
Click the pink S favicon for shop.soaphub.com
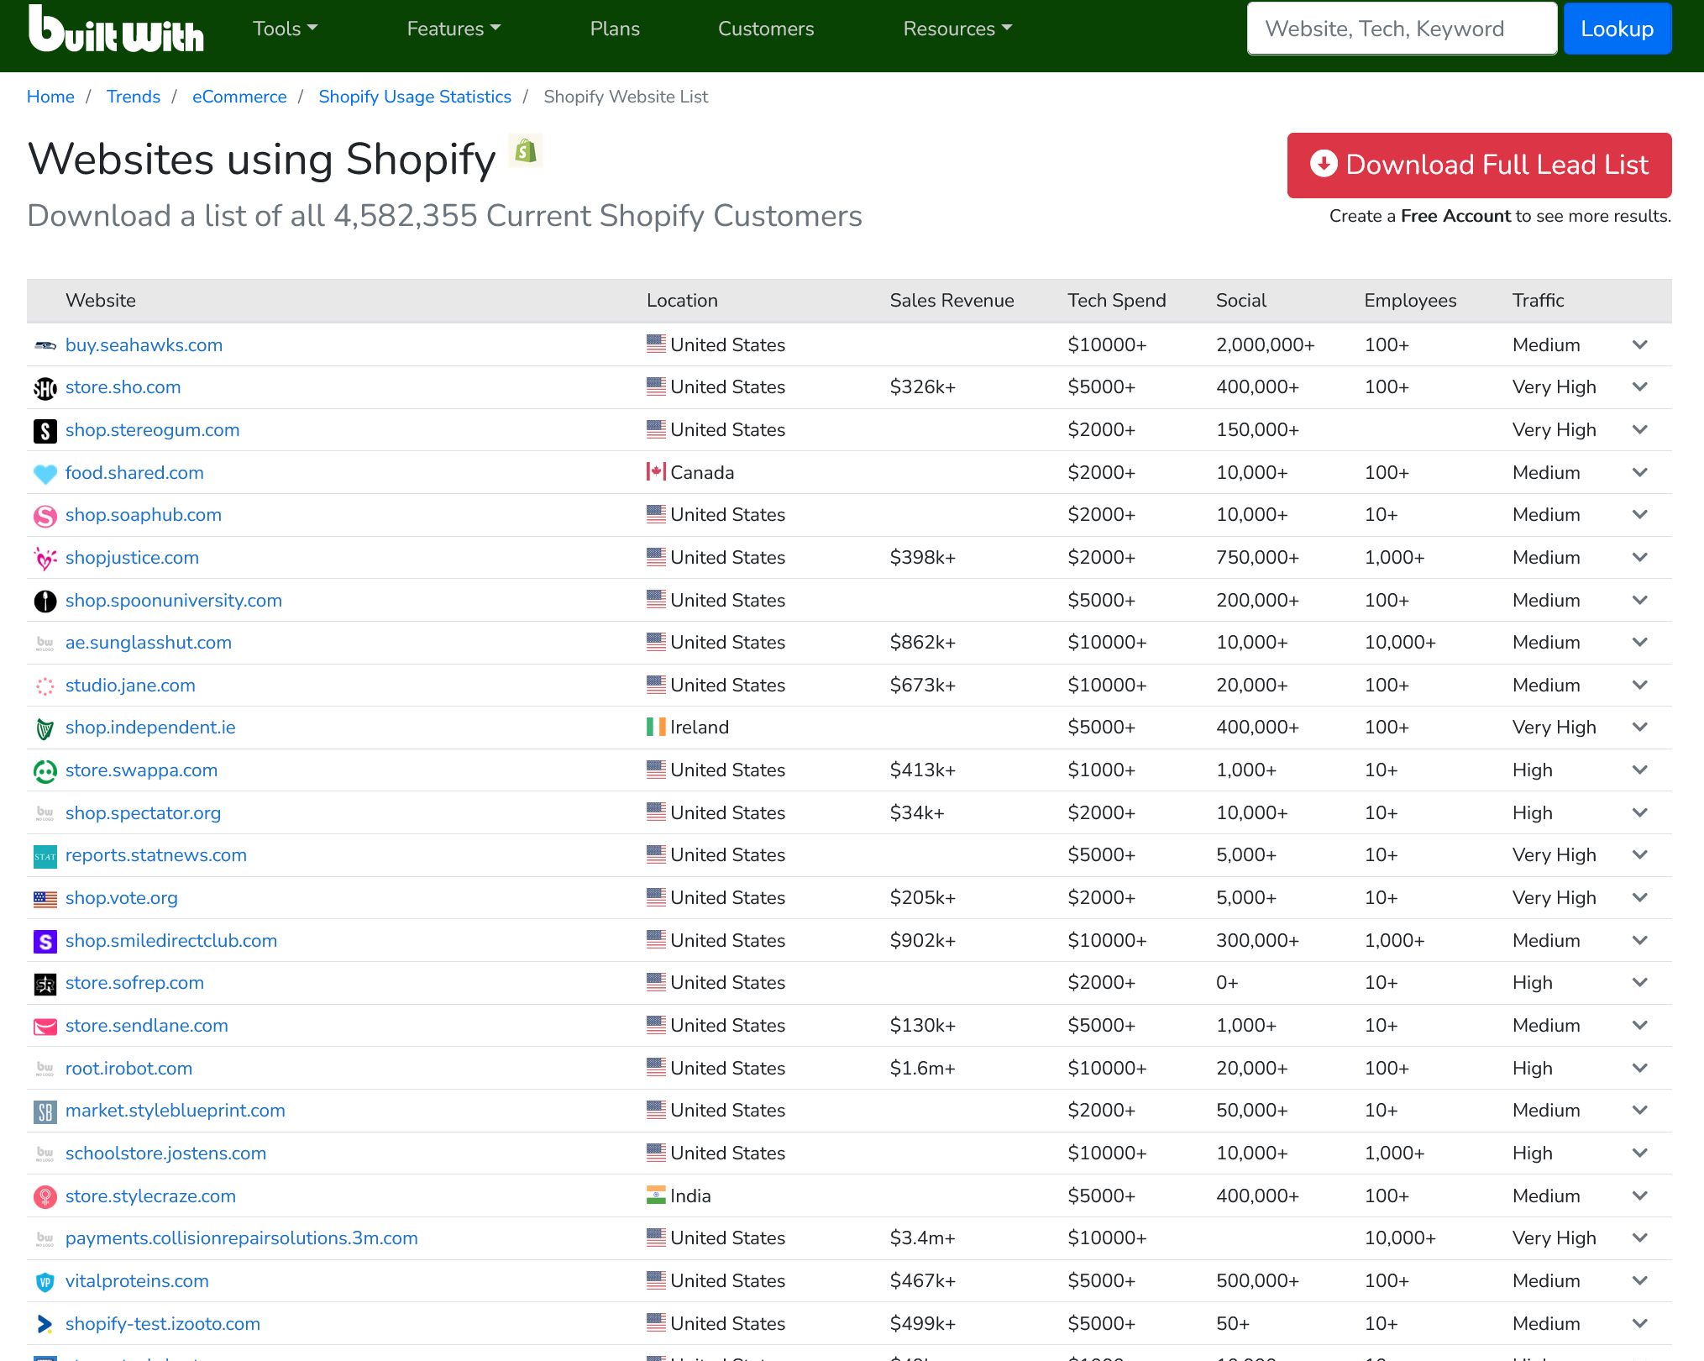[45, 516]
